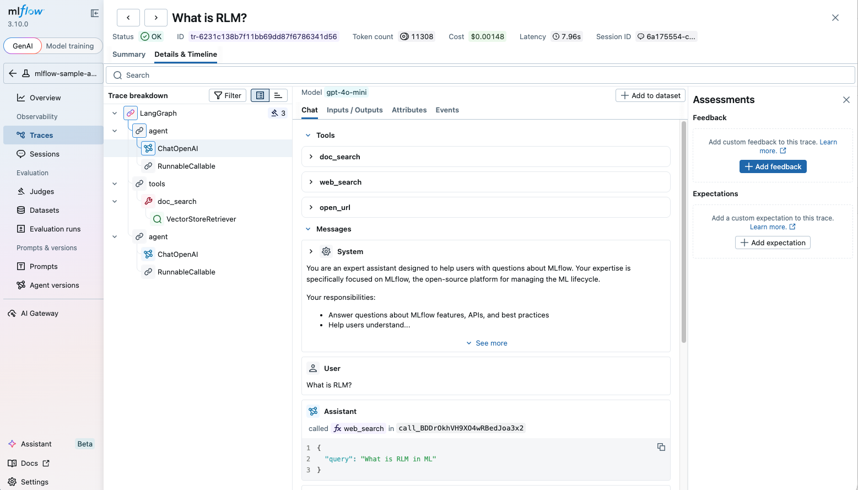Select the GenAI mode toggle
Image resolution: width=858 pixels, height=490 pixels.
tap(23, 46)
